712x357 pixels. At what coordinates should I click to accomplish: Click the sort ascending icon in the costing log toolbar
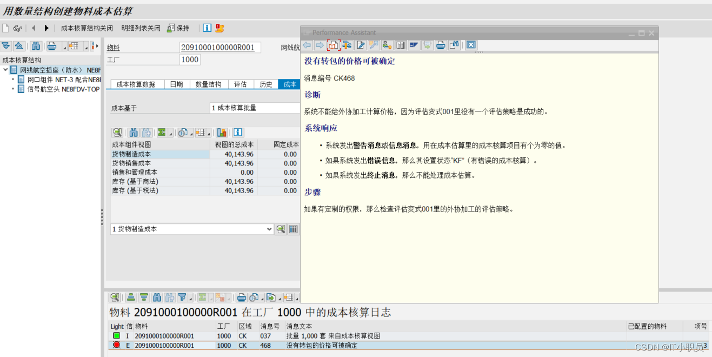click(130, 297)
